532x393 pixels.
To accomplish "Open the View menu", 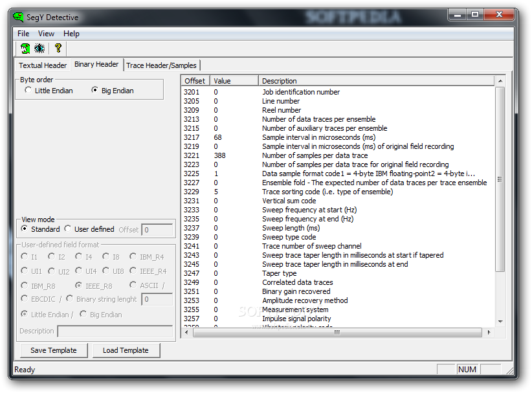I will point(46,34).
